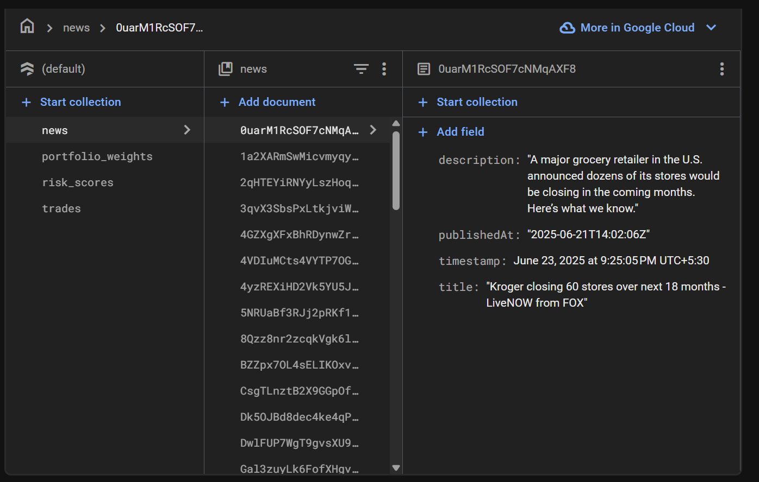Click the cloud icon for Google Cloud
The image size is (759, 482).
pos(567,28)
